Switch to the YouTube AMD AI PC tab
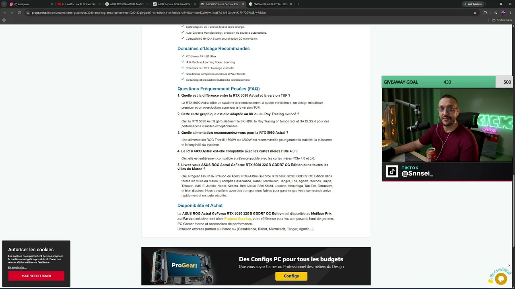The image size is (515, 289). (78, 4)
